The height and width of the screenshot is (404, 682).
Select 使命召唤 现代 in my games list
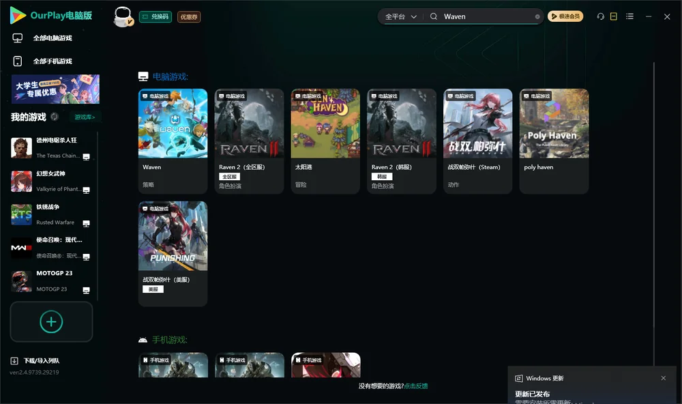click(51, 248)
